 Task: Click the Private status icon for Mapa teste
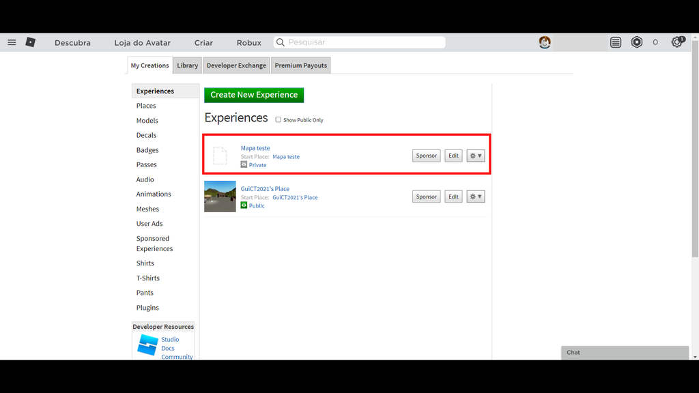point(244,164)
